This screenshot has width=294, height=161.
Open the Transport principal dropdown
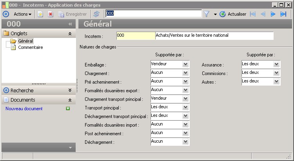(x=186, y=107)
